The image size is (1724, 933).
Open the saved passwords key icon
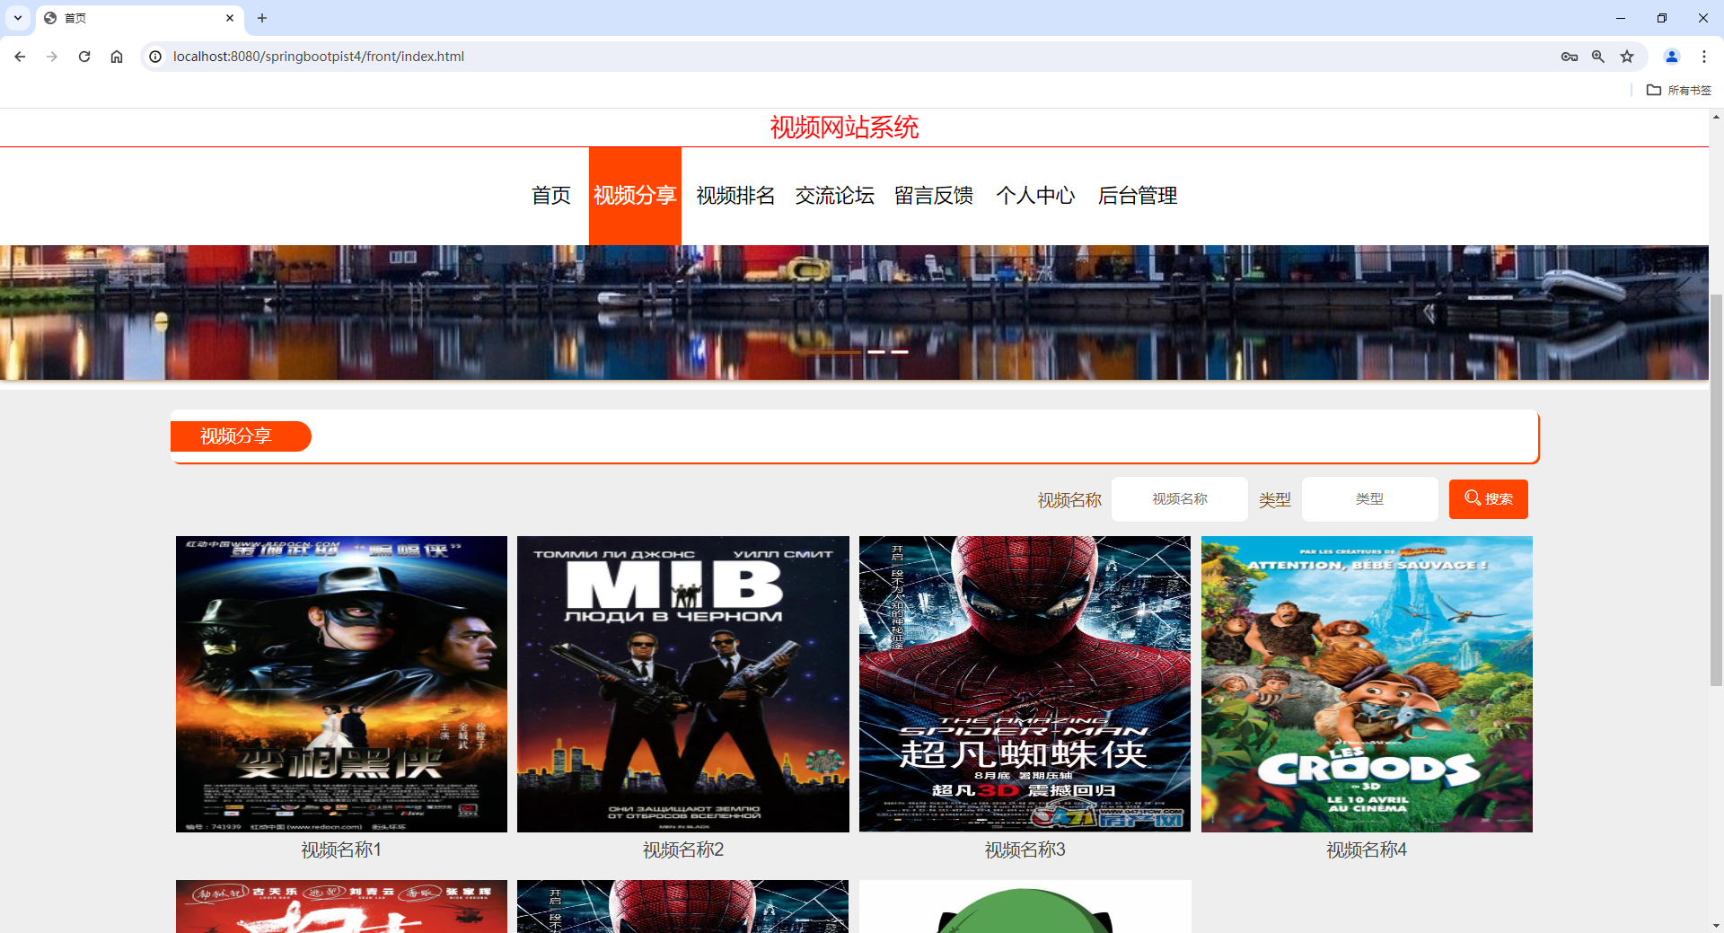click(1570, 57)
